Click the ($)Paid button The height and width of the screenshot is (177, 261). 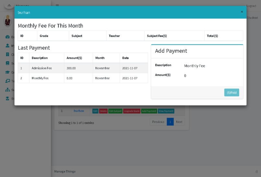(232, 92)
